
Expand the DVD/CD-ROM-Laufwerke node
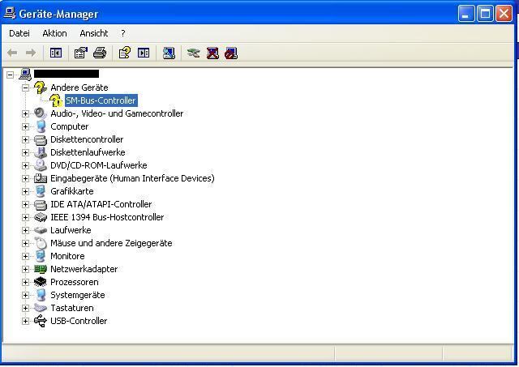pyautogui.click(x=25, y=165)
